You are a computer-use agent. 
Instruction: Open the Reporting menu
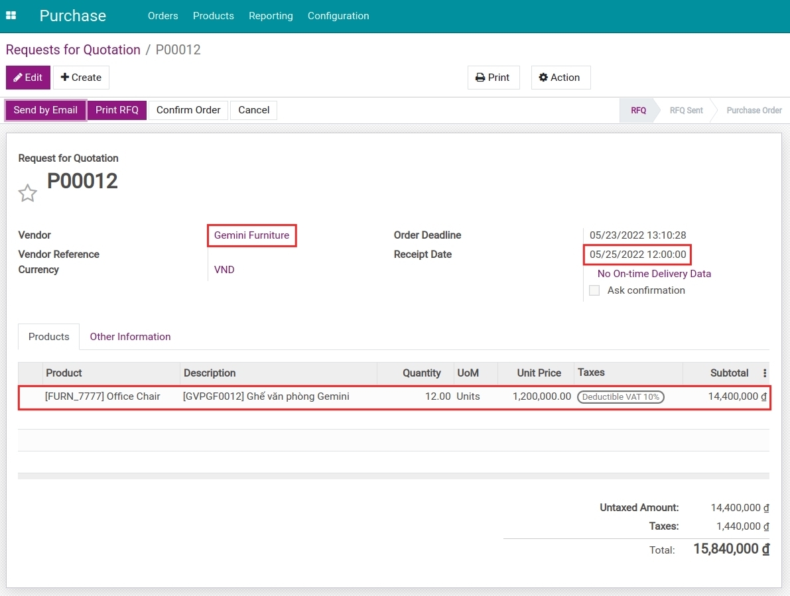(x=271, y=16)
